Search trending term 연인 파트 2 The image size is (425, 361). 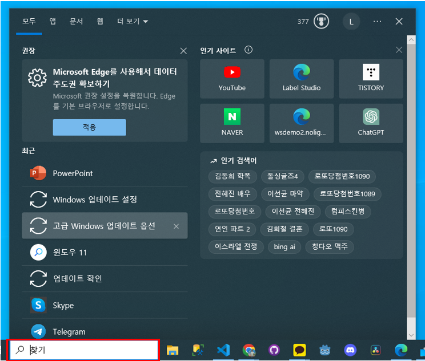click(232, 229)
